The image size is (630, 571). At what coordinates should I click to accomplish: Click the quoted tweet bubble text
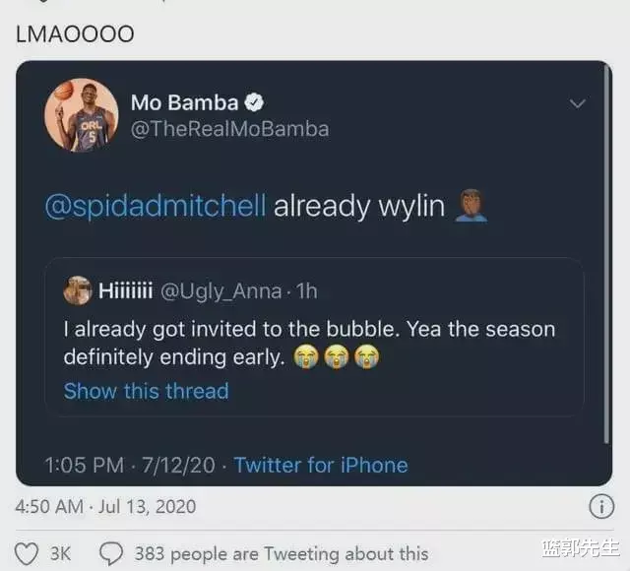tap(309, 344)
